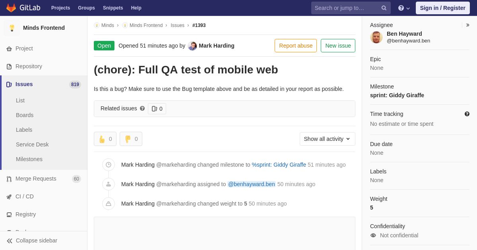
Task: Click the New issue button
Action: pos(338,46)
